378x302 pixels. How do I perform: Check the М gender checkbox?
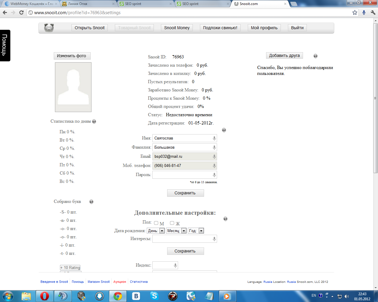click(156, 223)
